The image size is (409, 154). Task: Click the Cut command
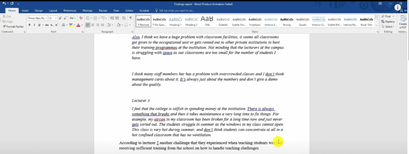pyautogui.click(x=6, y=16)
